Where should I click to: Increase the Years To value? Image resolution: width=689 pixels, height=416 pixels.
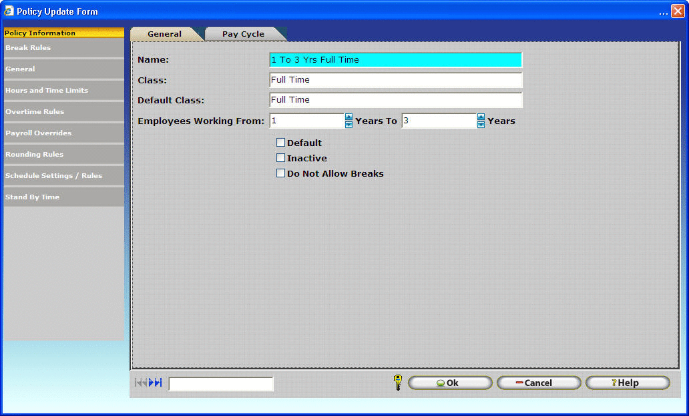click(481, 117)
